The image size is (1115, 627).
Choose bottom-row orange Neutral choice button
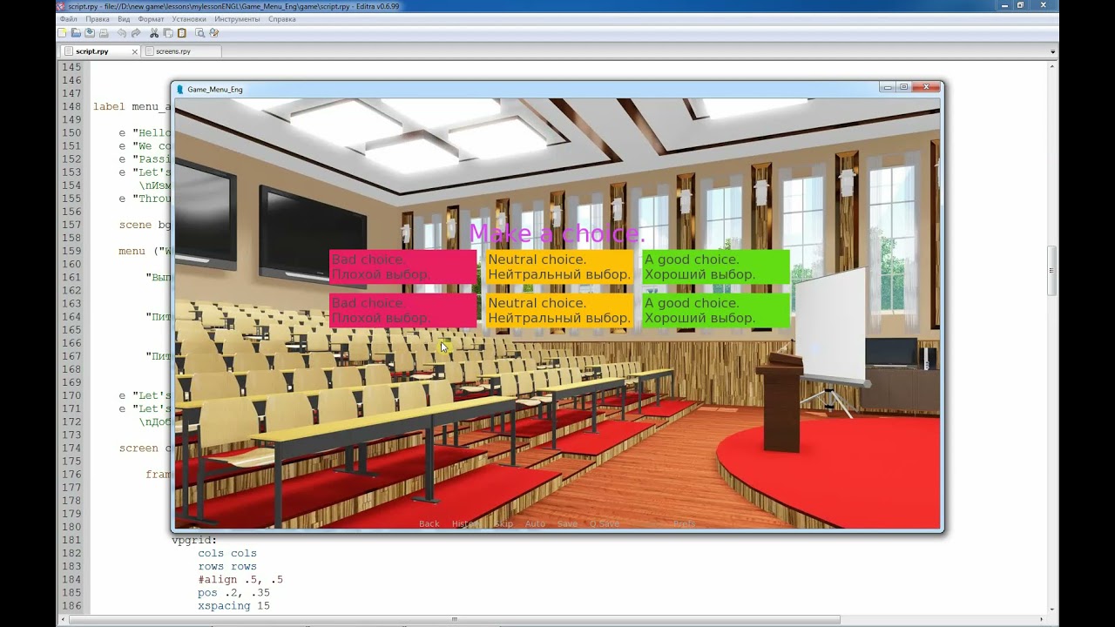559,310
